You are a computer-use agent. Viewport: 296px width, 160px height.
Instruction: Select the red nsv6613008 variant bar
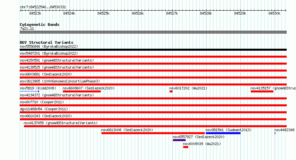[153, 133]
